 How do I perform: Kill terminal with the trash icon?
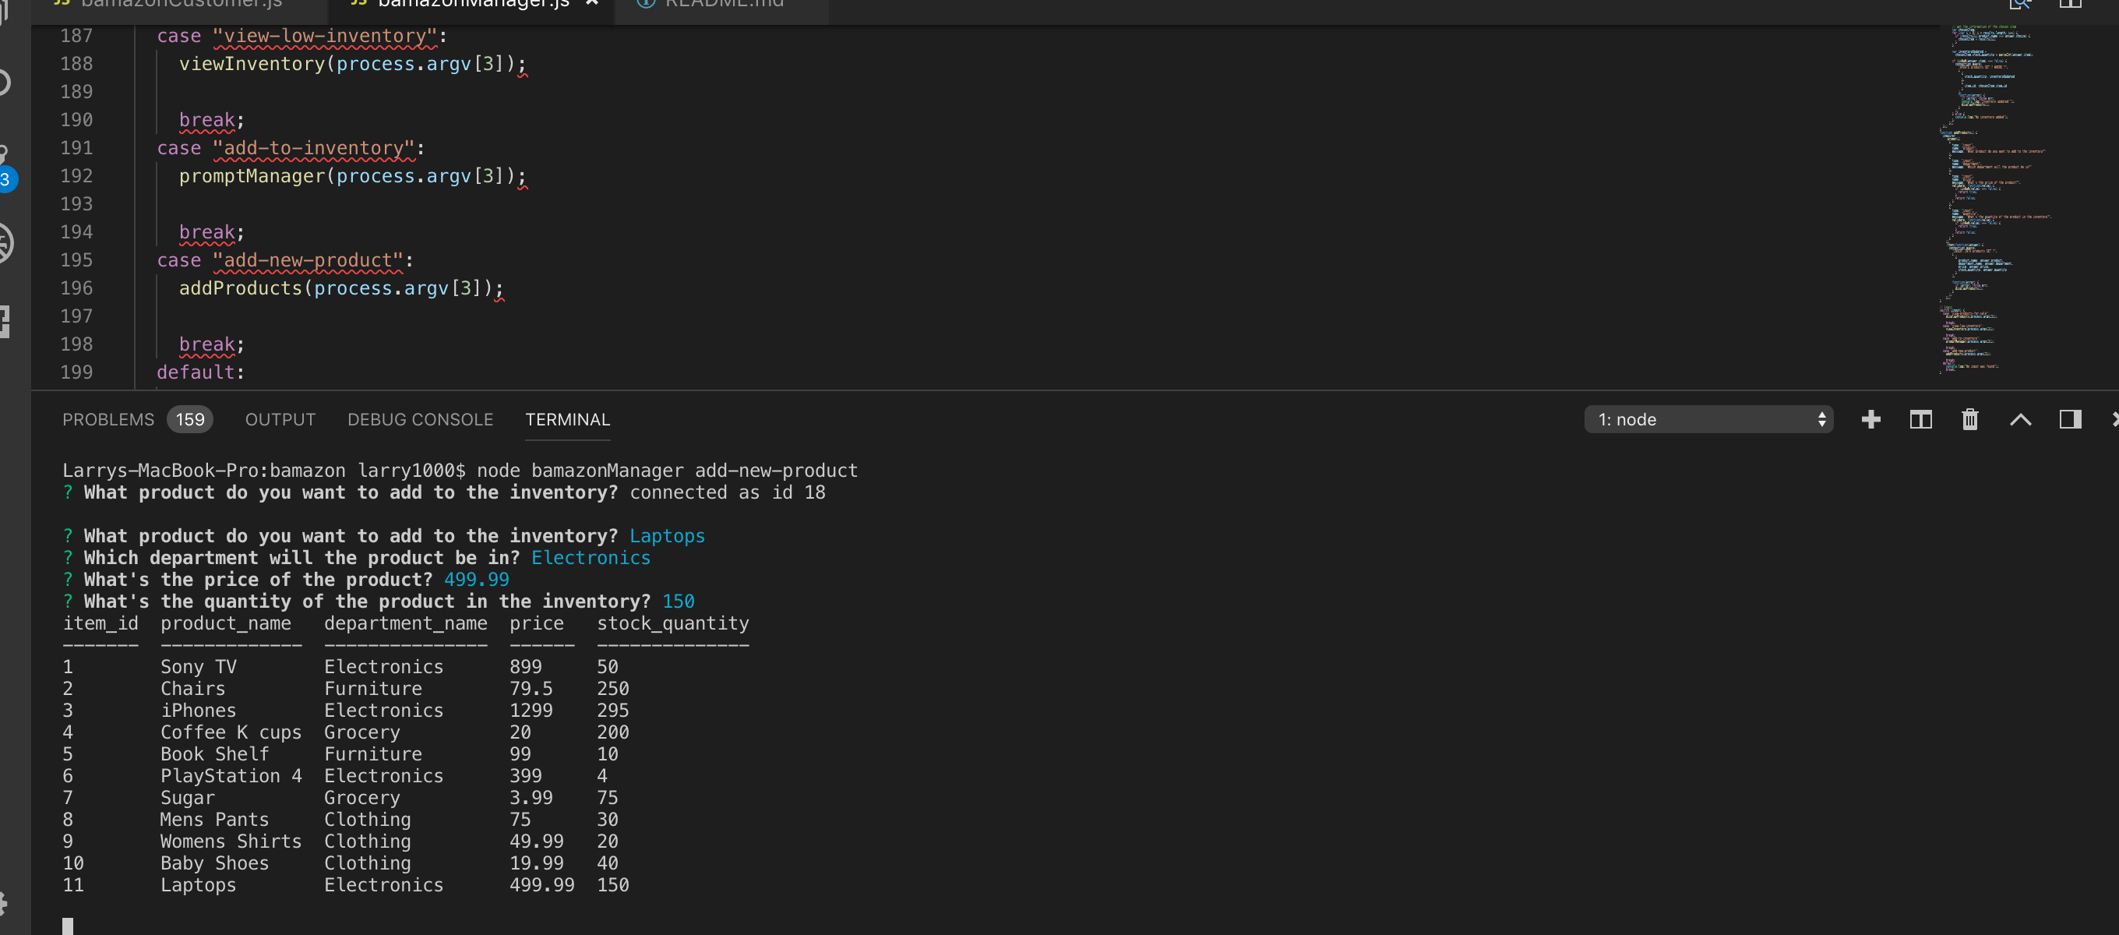tap(1969, 420)
